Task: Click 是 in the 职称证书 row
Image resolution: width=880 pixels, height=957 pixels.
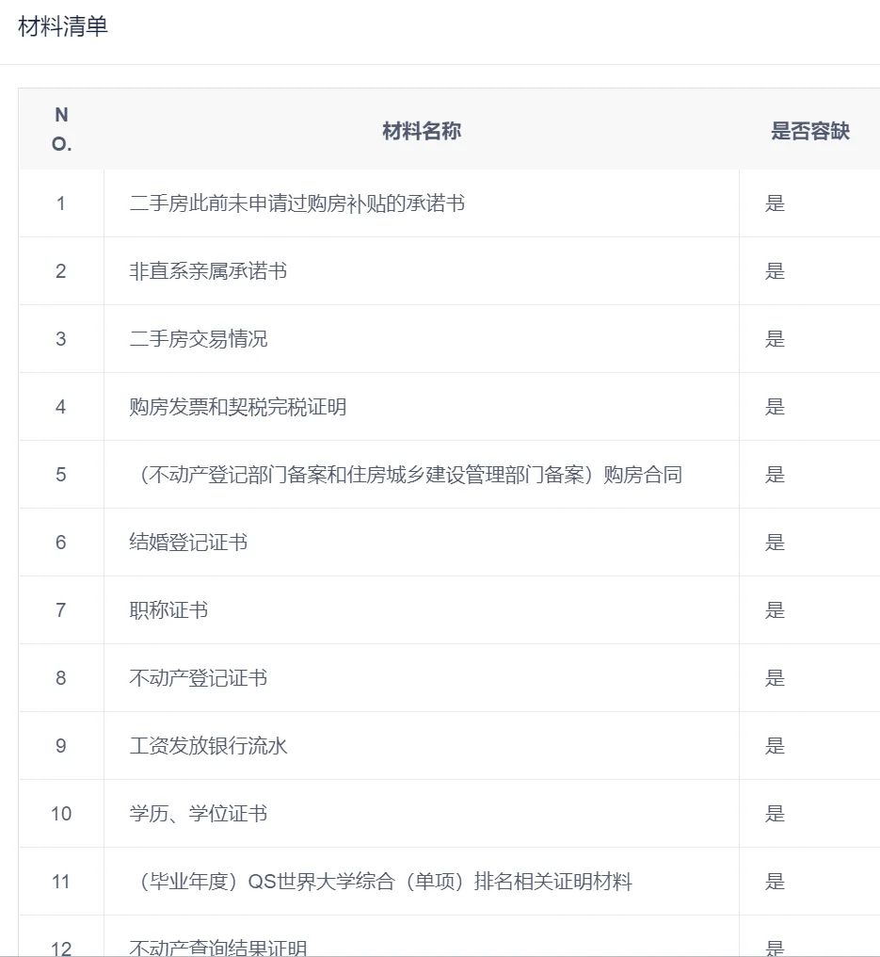Action: point(775,609)
